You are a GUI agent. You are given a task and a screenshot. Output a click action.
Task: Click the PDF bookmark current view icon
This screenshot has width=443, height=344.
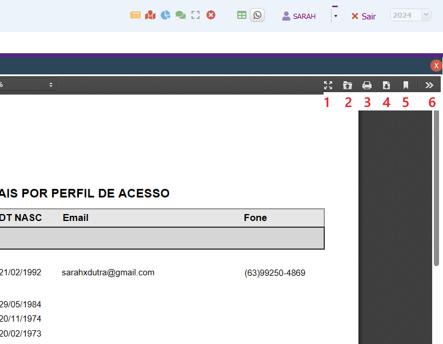click(x=406, y=85)
